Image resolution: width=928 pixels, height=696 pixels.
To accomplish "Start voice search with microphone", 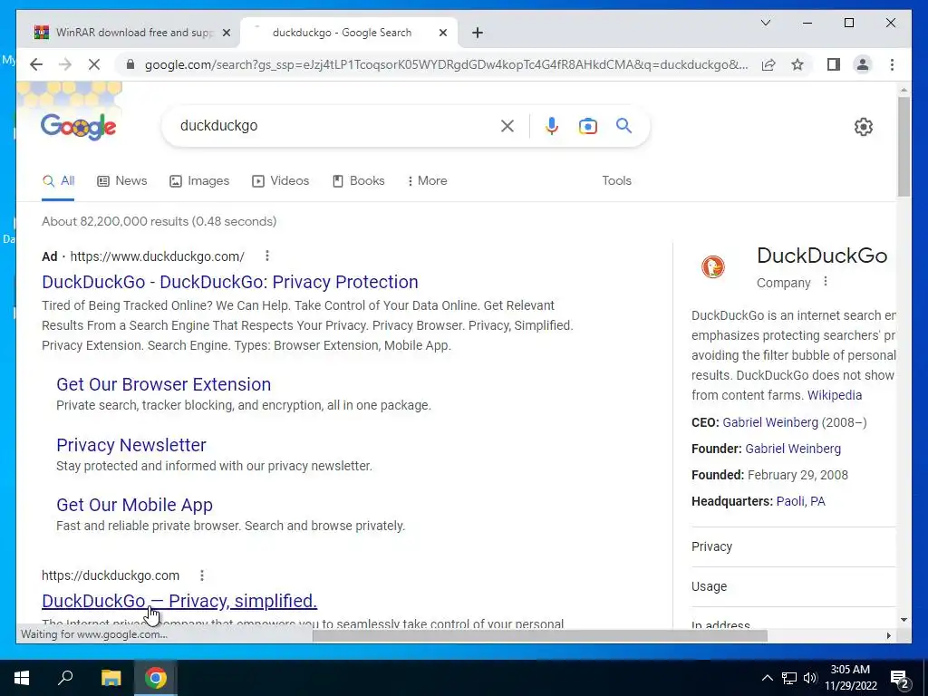I will (552, 125).
